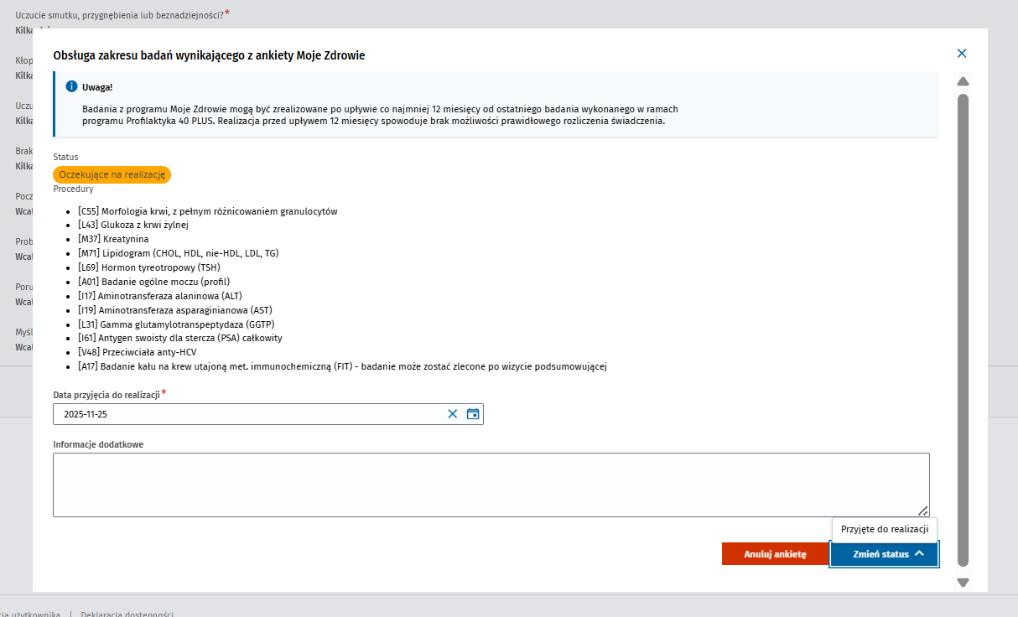Click the Oczekujące na realizację status badge
1018x617 pixels.
tap(112, 174)
